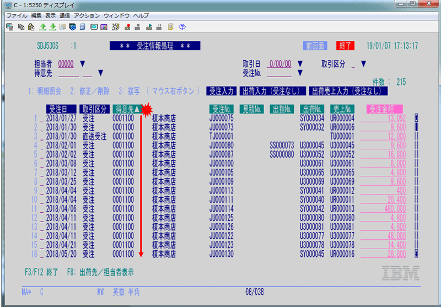Click the Paste clipboard toolbar icon
The height and width of the screenshot is (307, 441).
tap(30, 26)
